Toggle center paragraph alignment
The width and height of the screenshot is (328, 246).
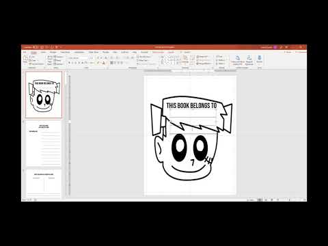click(115, 63)
